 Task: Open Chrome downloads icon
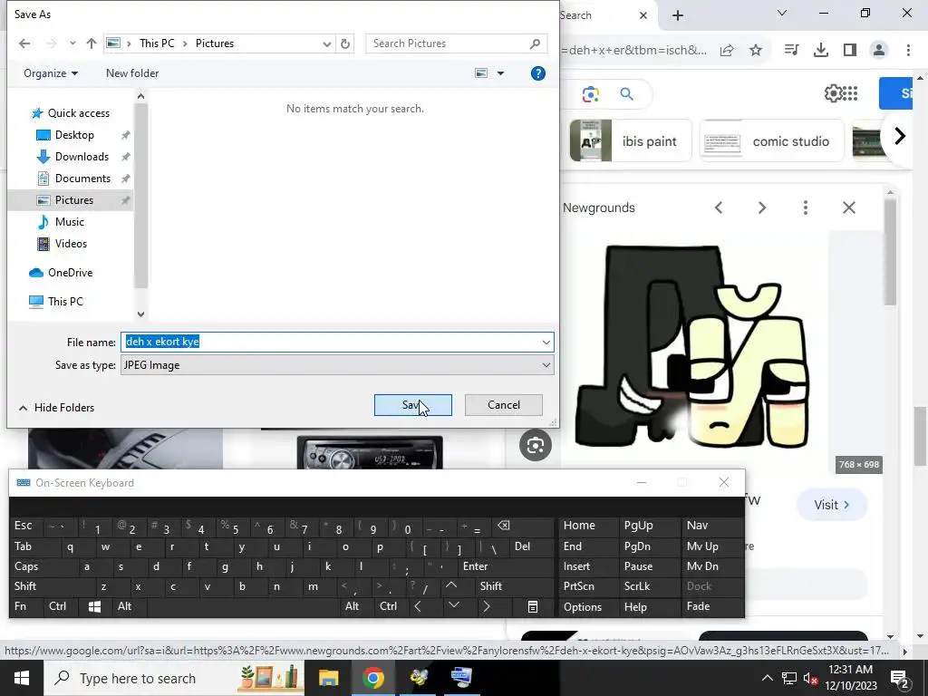[x=821, y=51]
